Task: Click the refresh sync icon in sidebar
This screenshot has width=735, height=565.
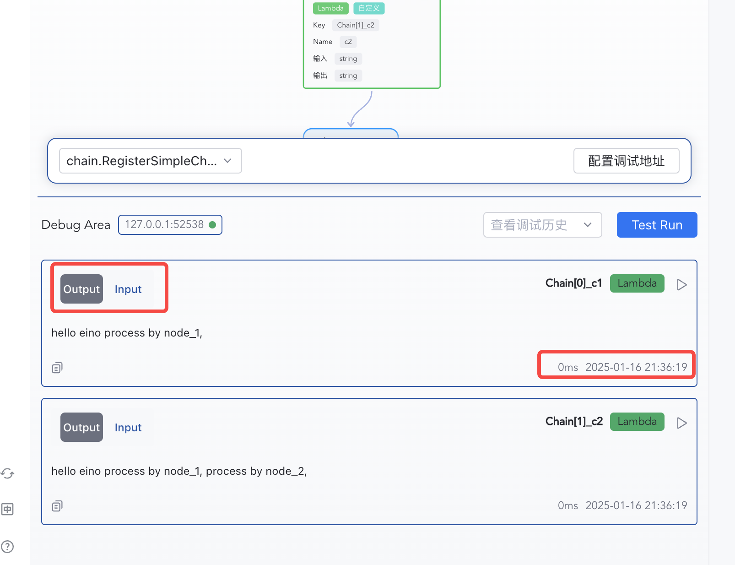Action: [8, 473]
